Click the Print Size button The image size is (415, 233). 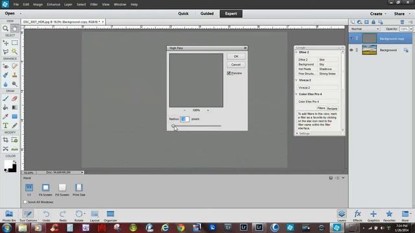click(79, 190)
